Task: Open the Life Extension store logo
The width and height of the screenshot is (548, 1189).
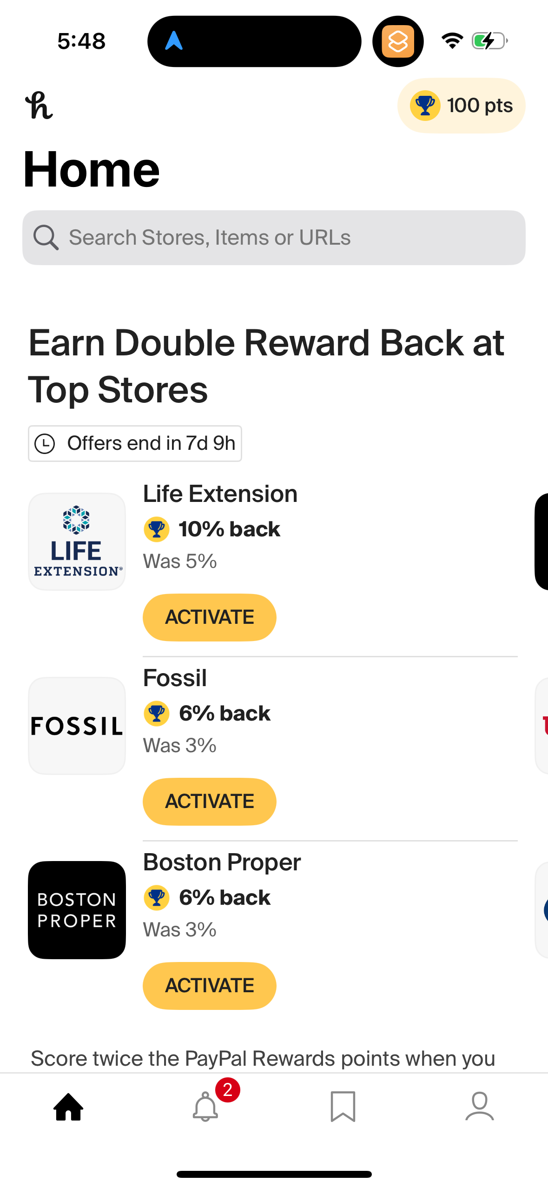Action: tap(77, 541)
